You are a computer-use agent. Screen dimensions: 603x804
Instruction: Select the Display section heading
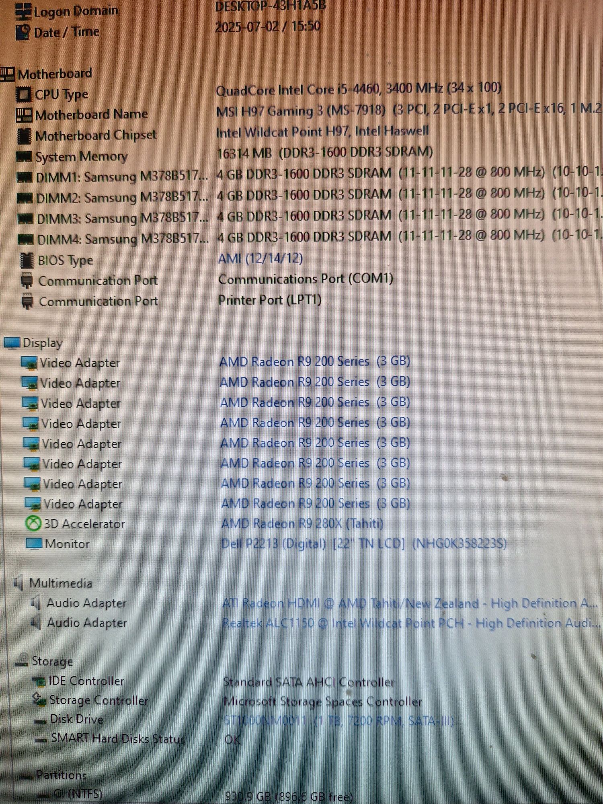[43, 343]
